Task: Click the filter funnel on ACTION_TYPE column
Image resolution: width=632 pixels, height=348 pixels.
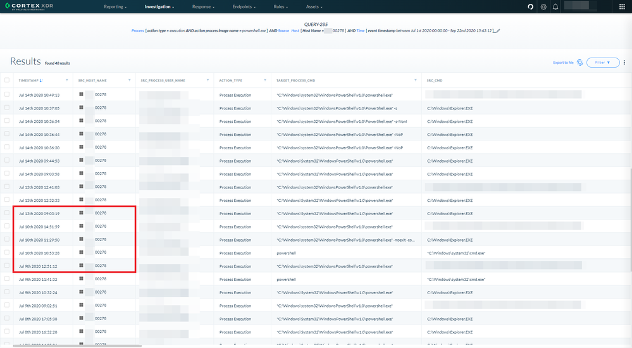Action: pyautogui.click(x=264, y=80)
